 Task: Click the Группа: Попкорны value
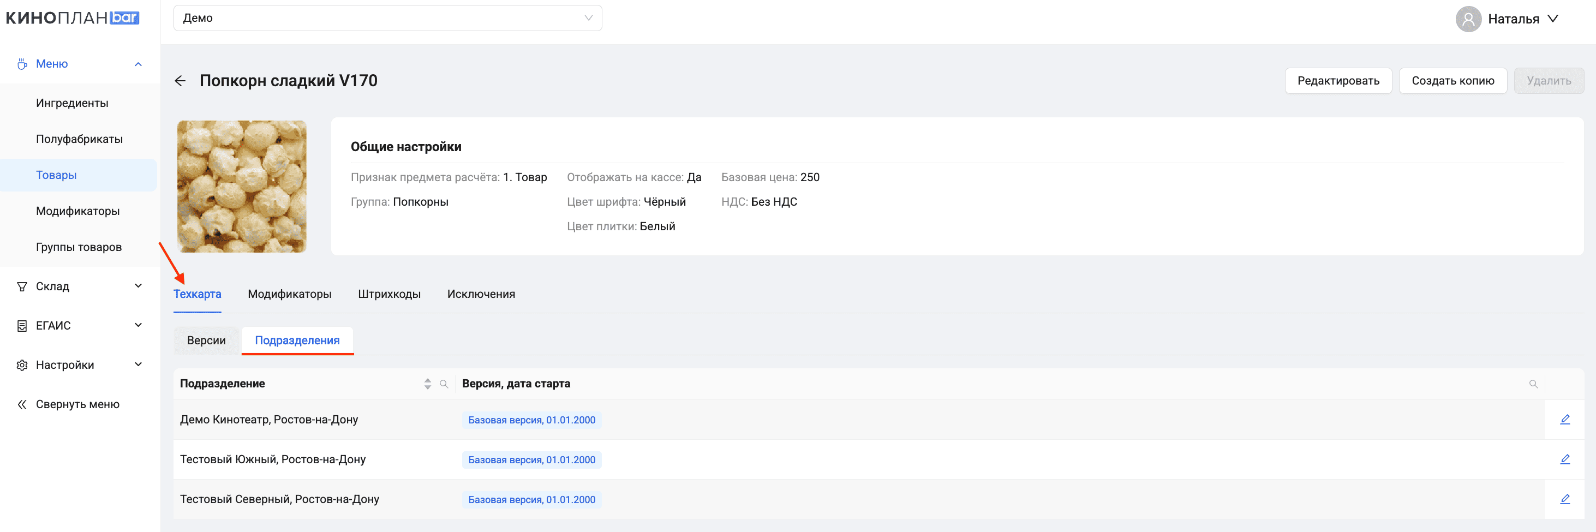coord(399,202)
